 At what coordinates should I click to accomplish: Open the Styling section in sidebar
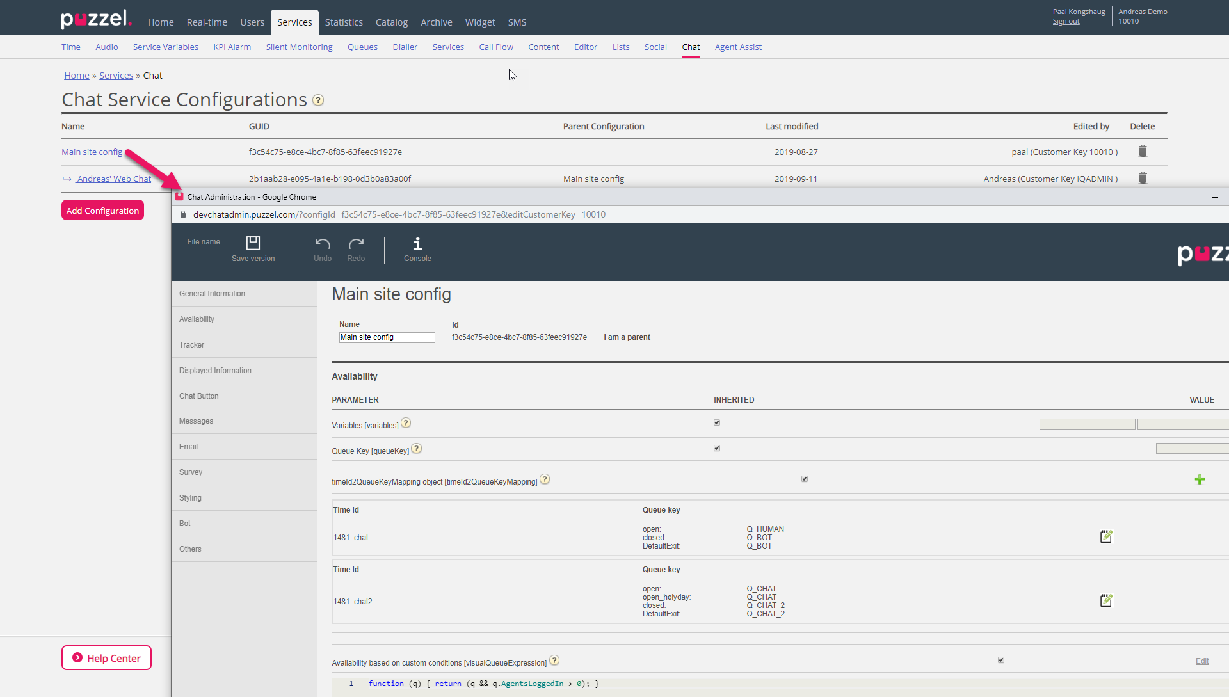click(x=190, y=498)
